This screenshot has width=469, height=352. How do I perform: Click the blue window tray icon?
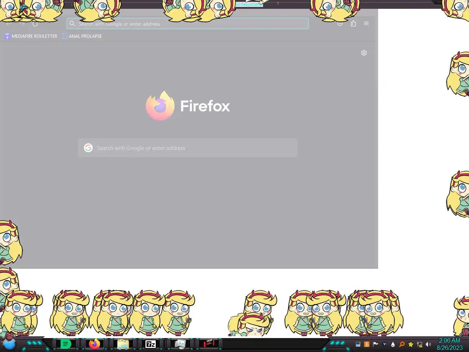coord(358,344)
